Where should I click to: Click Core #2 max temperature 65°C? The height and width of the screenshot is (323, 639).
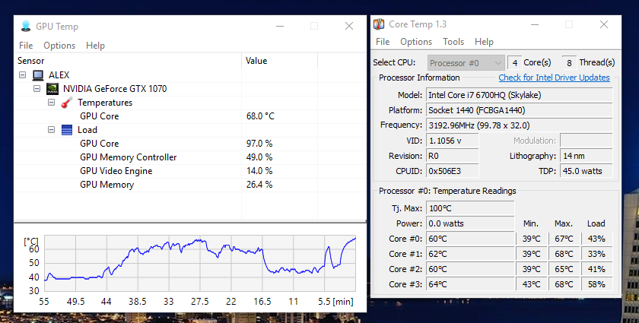pos(564,269)
